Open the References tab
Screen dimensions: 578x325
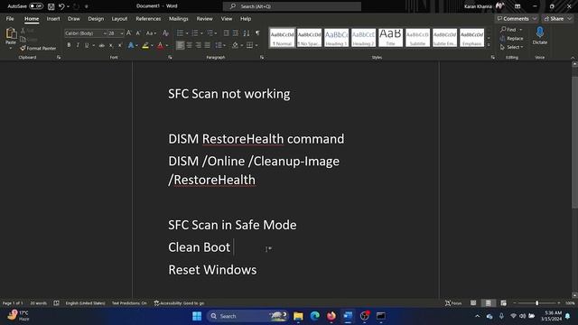(x=148, y=18)
